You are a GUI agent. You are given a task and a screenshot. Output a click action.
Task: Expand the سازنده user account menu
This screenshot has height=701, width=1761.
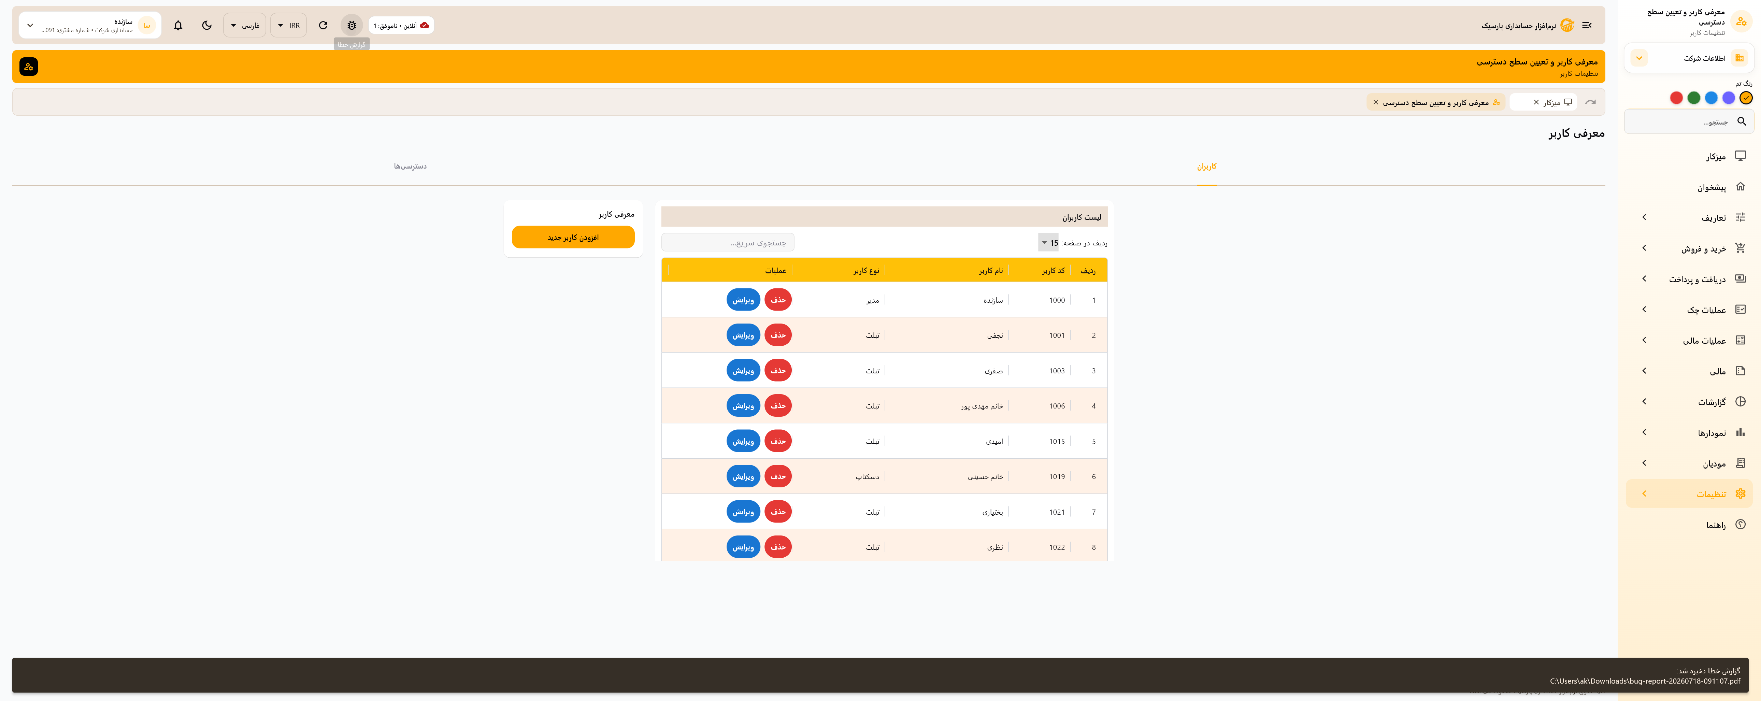[90, 25]
